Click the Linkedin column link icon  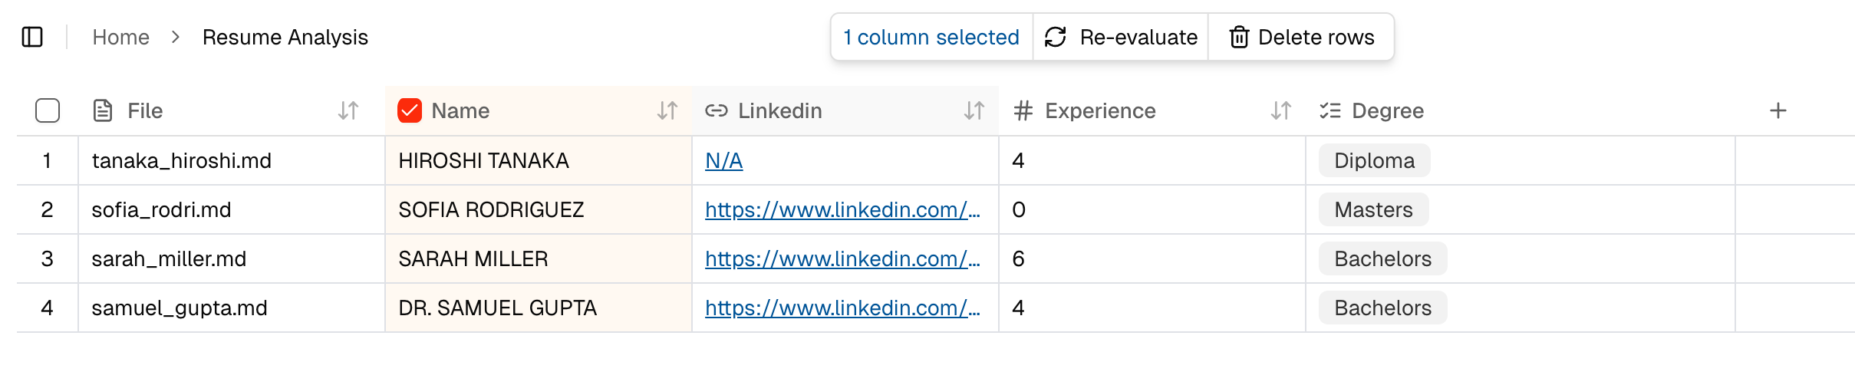tap(717, 111)
